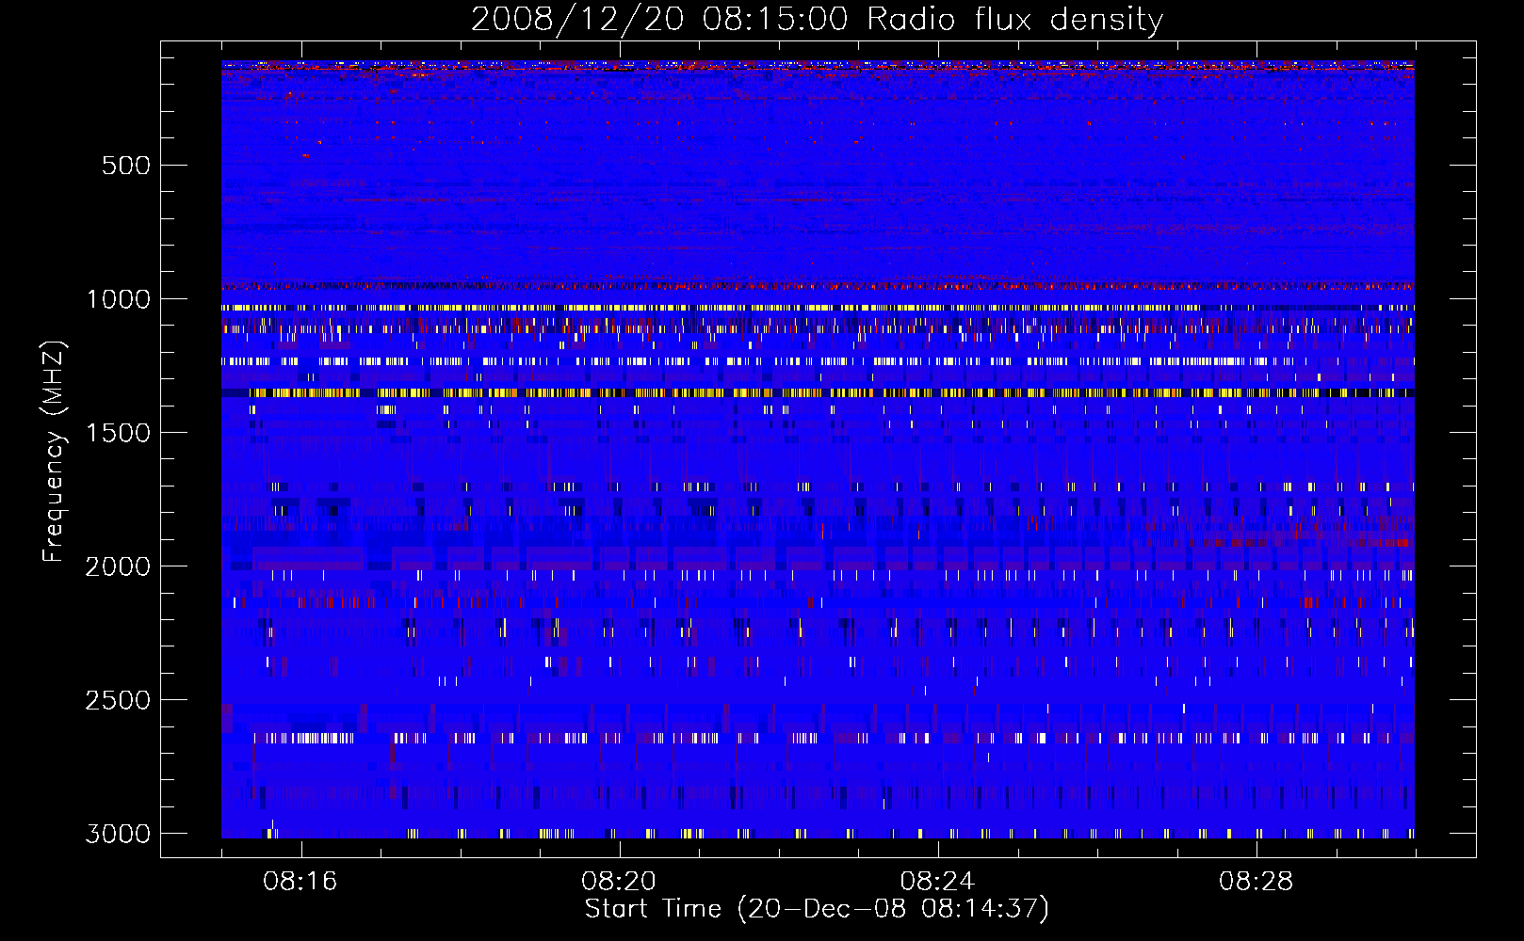Click the 2500 frequency tick label
Viewport: 1524px width, 941px height.
pos(119,700)
